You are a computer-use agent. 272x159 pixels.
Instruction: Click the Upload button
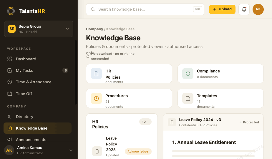tap(222, 9)
